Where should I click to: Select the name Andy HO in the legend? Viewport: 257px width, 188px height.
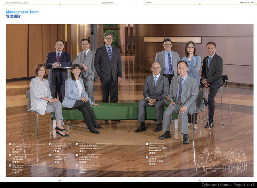(84, 170)
